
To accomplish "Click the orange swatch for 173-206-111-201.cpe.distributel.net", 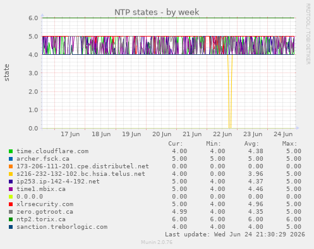I will (11, 166).
